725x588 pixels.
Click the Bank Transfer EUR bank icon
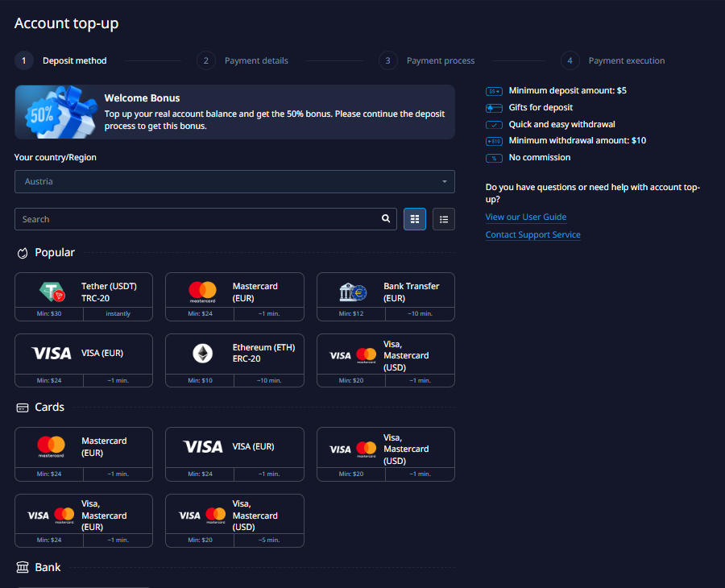pos(353,292)
